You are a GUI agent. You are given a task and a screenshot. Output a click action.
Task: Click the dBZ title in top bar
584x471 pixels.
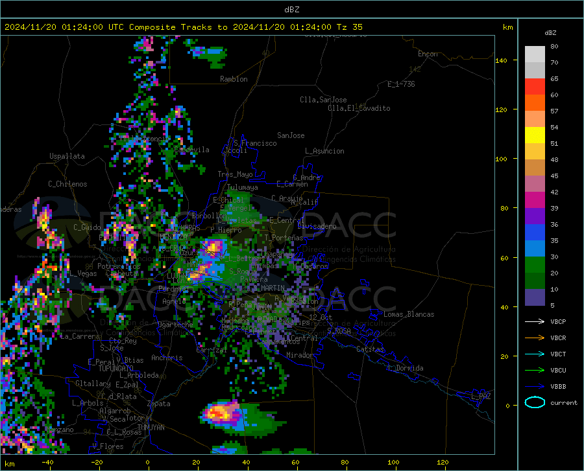click(291, 10)
